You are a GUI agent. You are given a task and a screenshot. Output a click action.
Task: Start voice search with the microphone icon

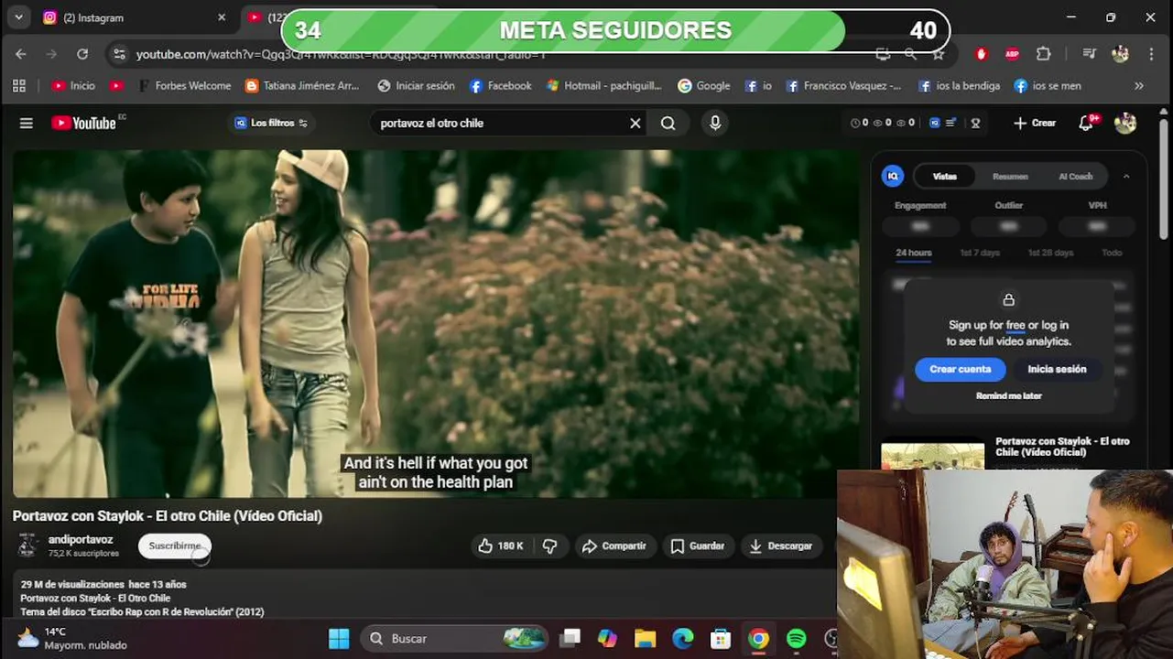715,123
